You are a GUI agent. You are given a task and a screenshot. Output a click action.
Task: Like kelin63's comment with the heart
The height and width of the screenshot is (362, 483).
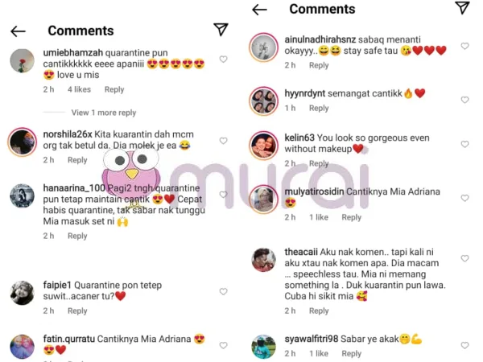click(464, 144)
